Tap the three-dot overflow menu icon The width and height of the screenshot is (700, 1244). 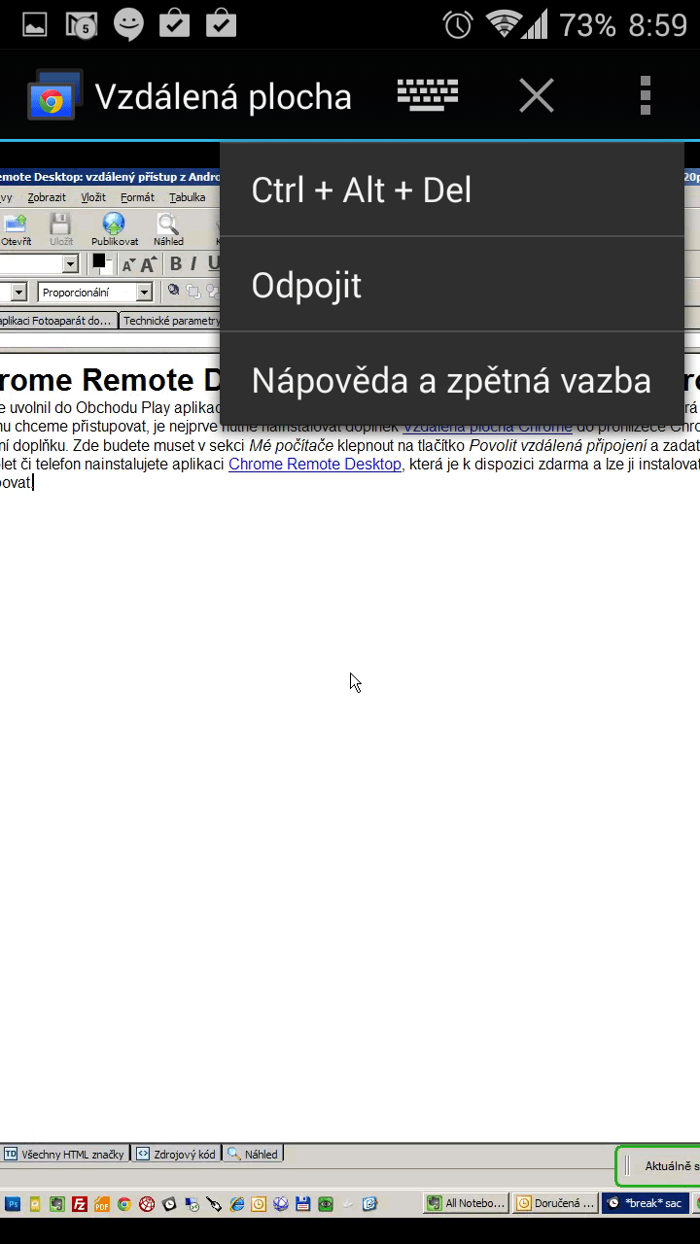pos(645,95)
